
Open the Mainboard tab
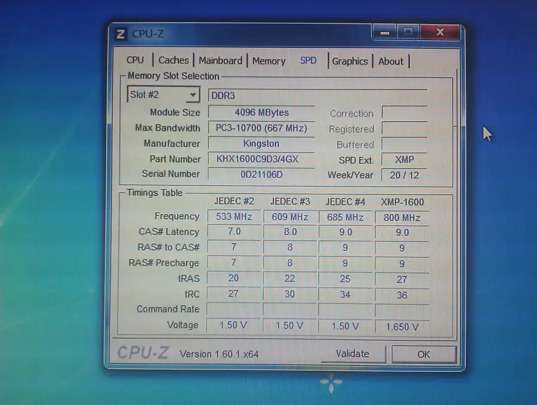click(220, 61)
